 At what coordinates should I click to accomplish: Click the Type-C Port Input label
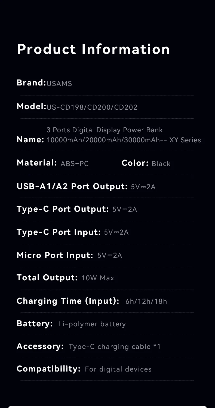(59, 232)
